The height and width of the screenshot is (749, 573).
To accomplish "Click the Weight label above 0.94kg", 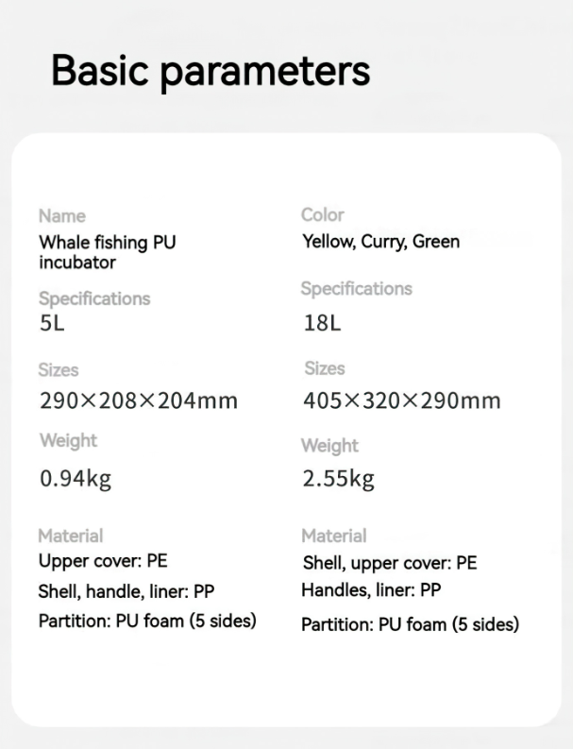I will [68, 440].
